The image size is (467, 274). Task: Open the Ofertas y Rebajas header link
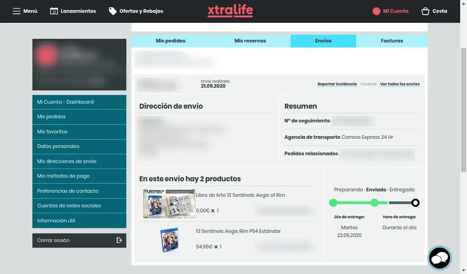(141, 11)
